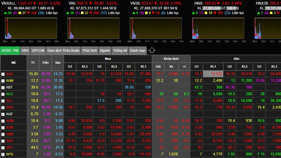Tick the checkbox next to AAA
Viewport: 281px width, 158px height.
coord(3,74)
